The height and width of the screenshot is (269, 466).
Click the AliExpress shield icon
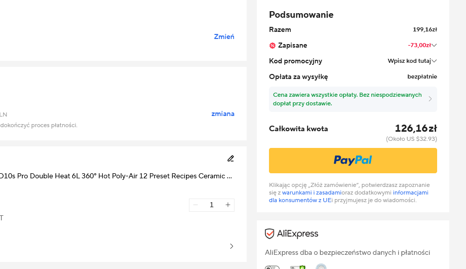[269, 234]
